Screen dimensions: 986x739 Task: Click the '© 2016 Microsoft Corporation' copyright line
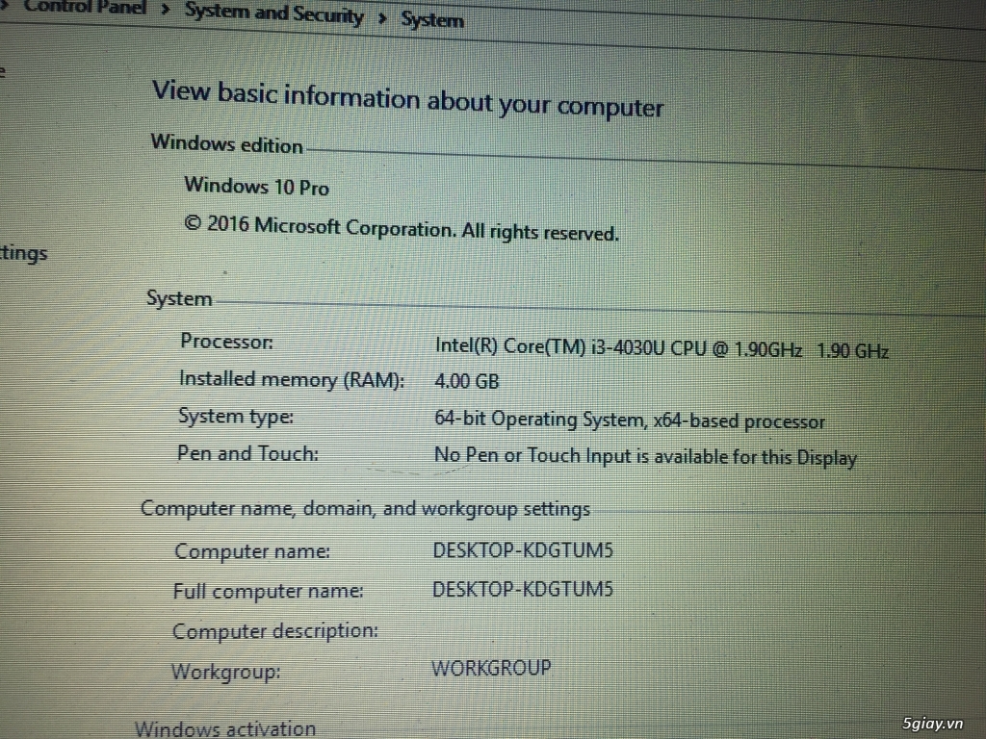(402, 229)
